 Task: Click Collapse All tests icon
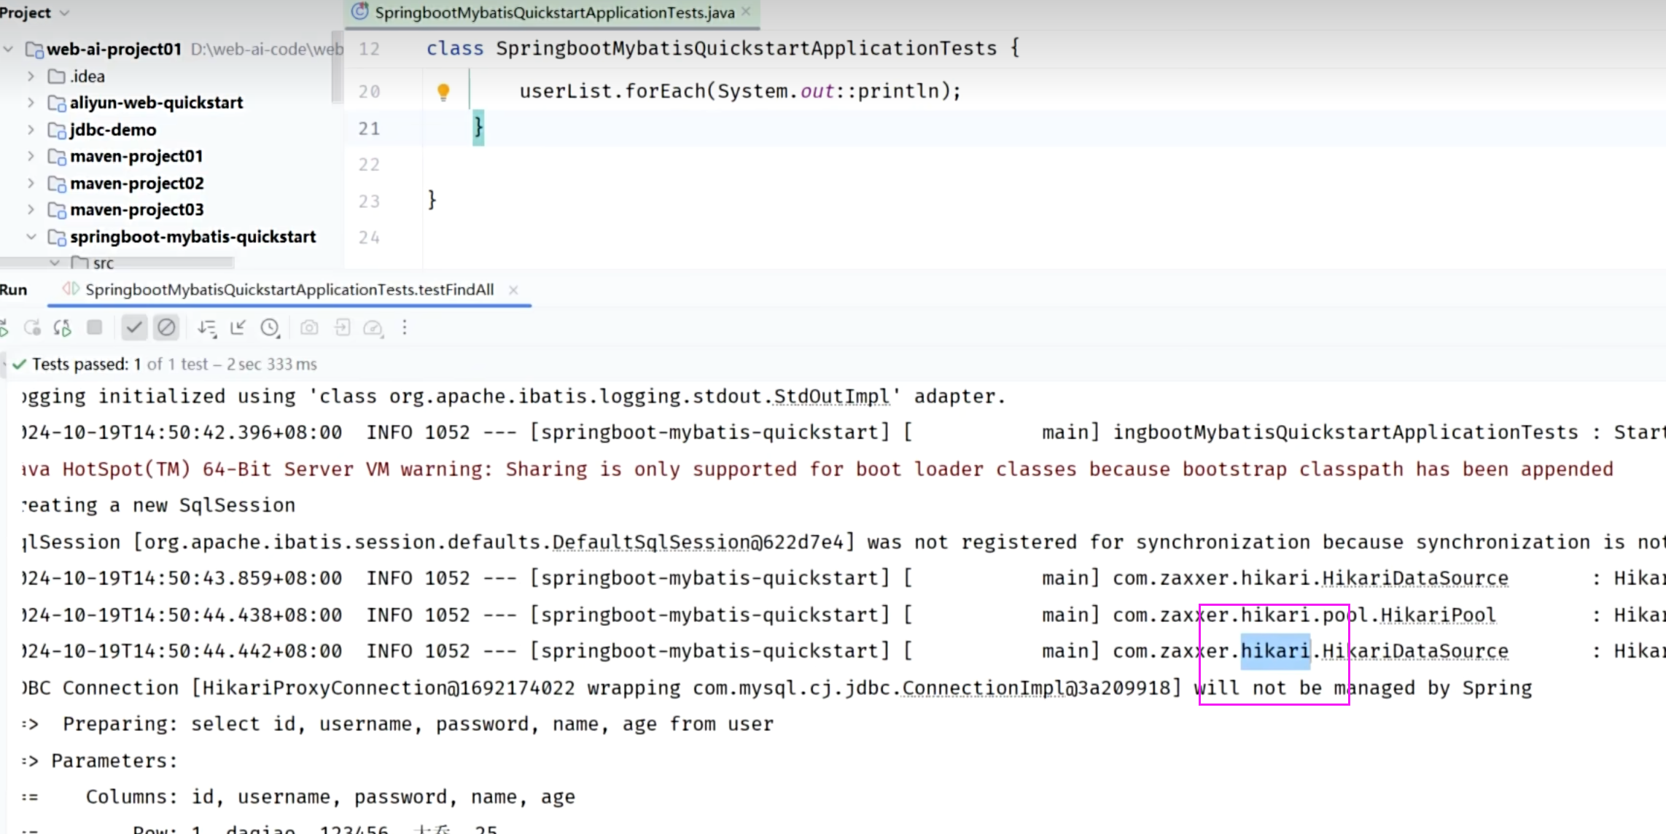238,328
